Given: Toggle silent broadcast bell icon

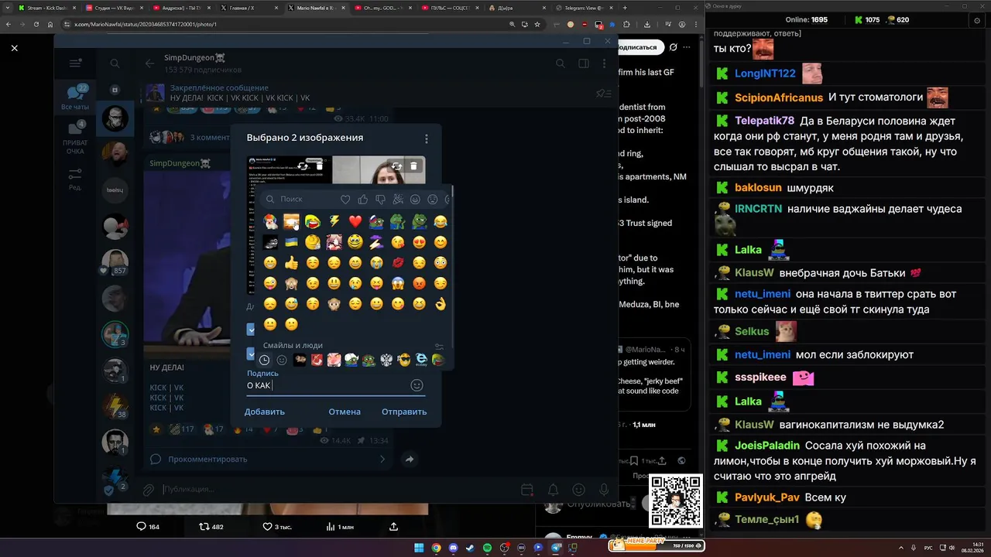Looking at the screenshot, I should 554,490.
